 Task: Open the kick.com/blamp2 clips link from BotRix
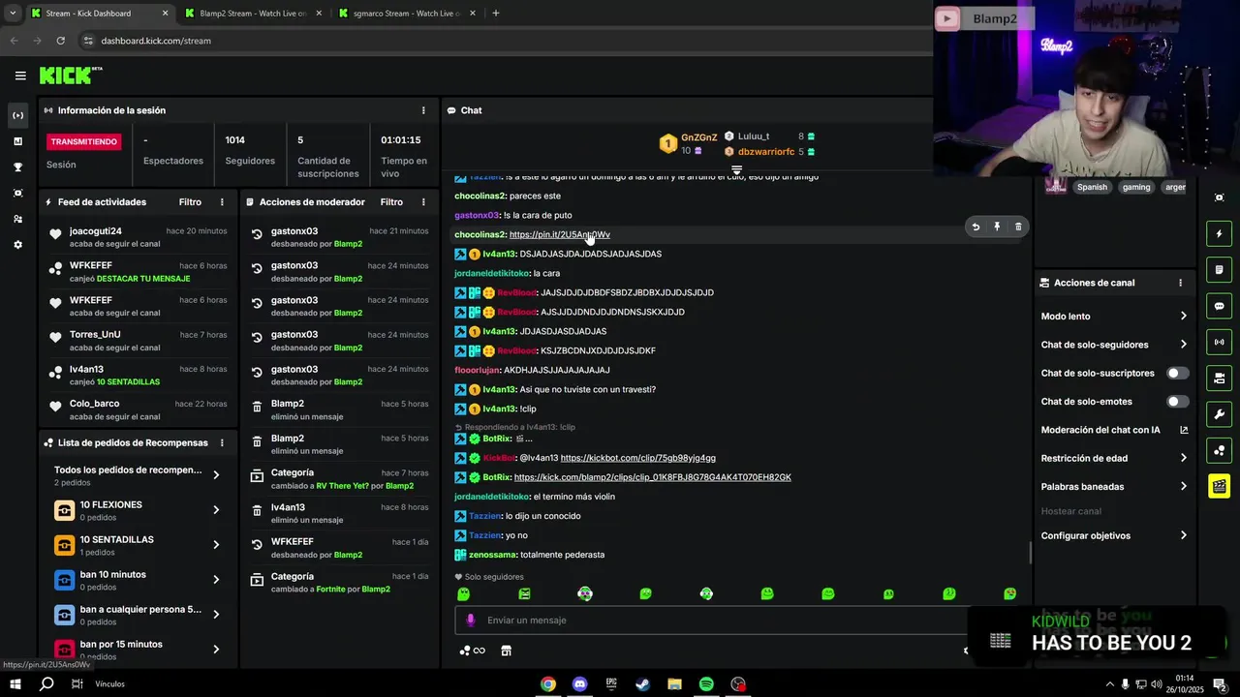652,477
